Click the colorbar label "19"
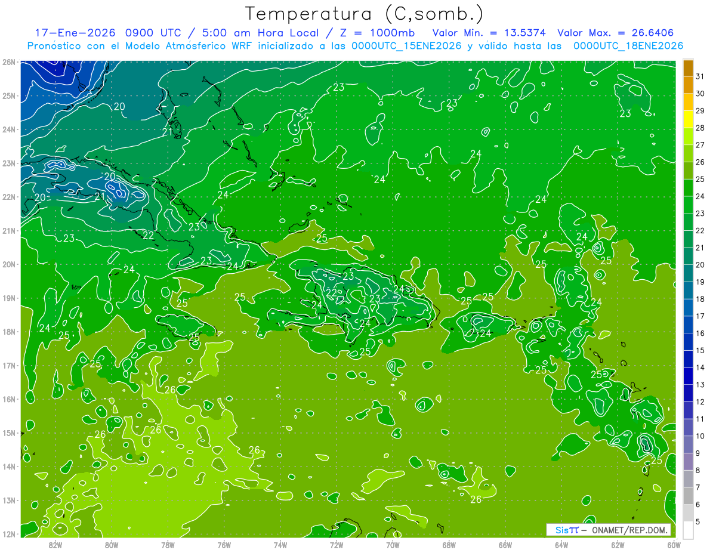Viewport: 716px width, 553px height. 700,282
